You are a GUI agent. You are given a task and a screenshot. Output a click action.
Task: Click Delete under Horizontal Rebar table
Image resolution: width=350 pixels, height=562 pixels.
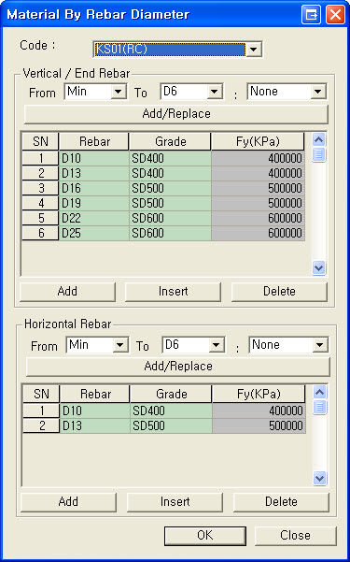(281, 502)
